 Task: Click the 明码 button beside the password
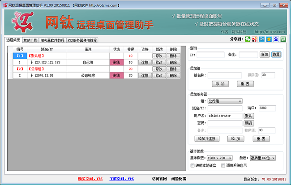(x=248, y=123)
